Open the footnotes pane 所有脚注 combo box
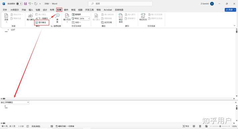The height and width of the screenshot is (129, 238). (17, 103)
